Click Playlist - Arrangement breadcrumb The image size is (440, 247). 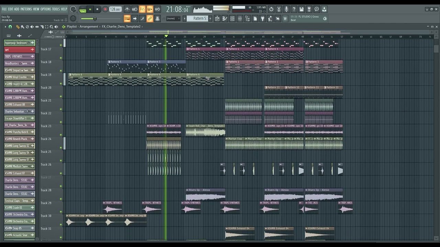tap(82, 27)
